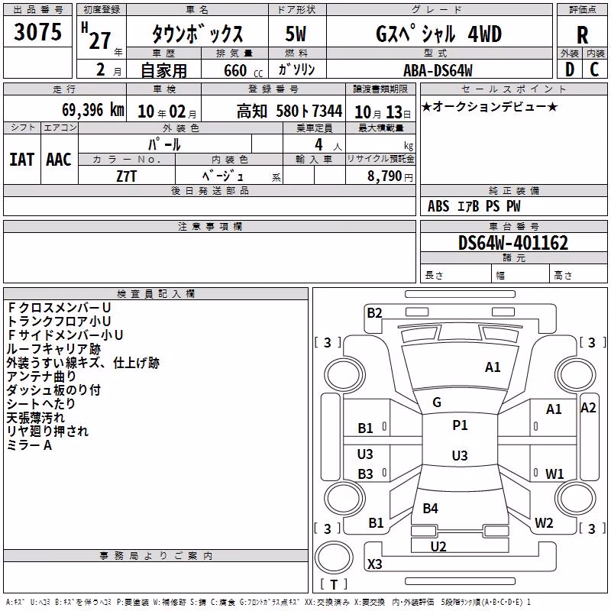Image resolution: width=611 pixels, height=611 pixels.
Task: Click the sales point オークションデビュー text
Action: 490,107
